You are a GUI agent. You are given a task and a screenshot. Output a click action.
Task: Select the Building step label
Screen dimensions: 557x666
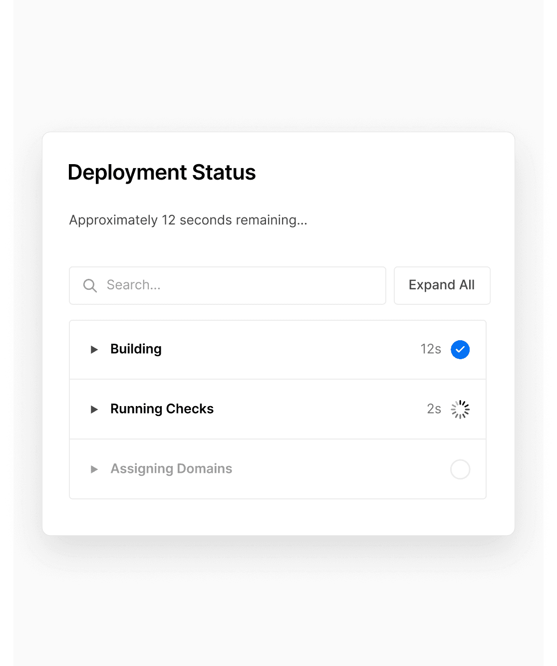tap(136, 349)
